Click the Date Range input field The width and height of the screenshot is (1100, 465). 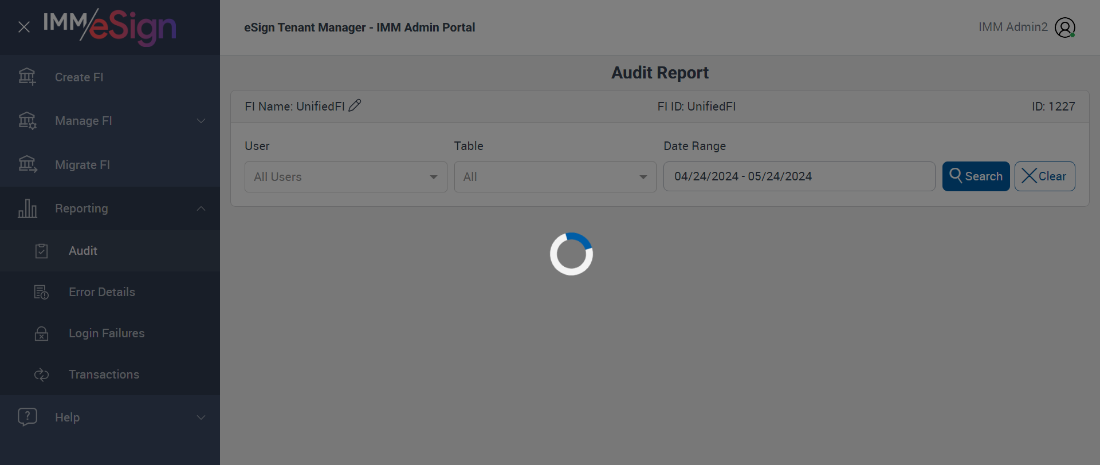(799, 176)
